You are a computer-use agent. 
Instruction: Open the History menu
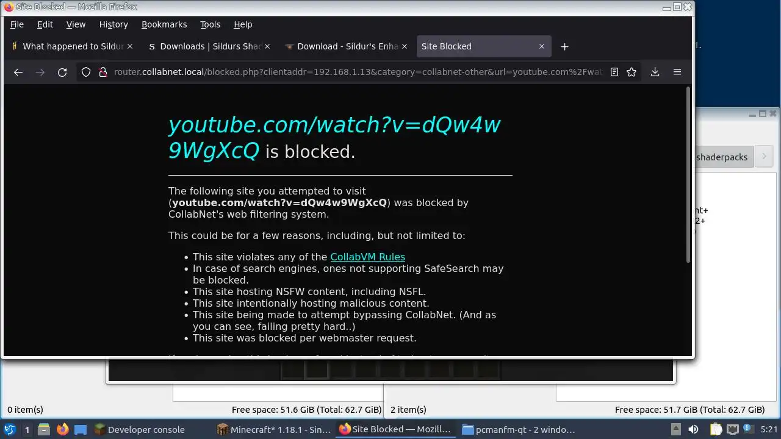point(113,24)
